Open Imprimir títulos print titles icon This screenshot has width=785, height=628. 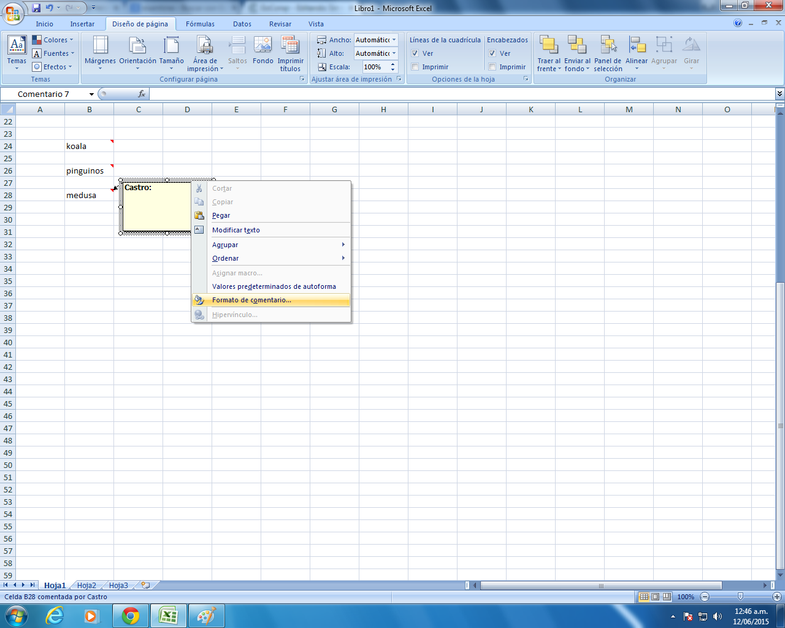pyautogui.click(x=290, y=47)
